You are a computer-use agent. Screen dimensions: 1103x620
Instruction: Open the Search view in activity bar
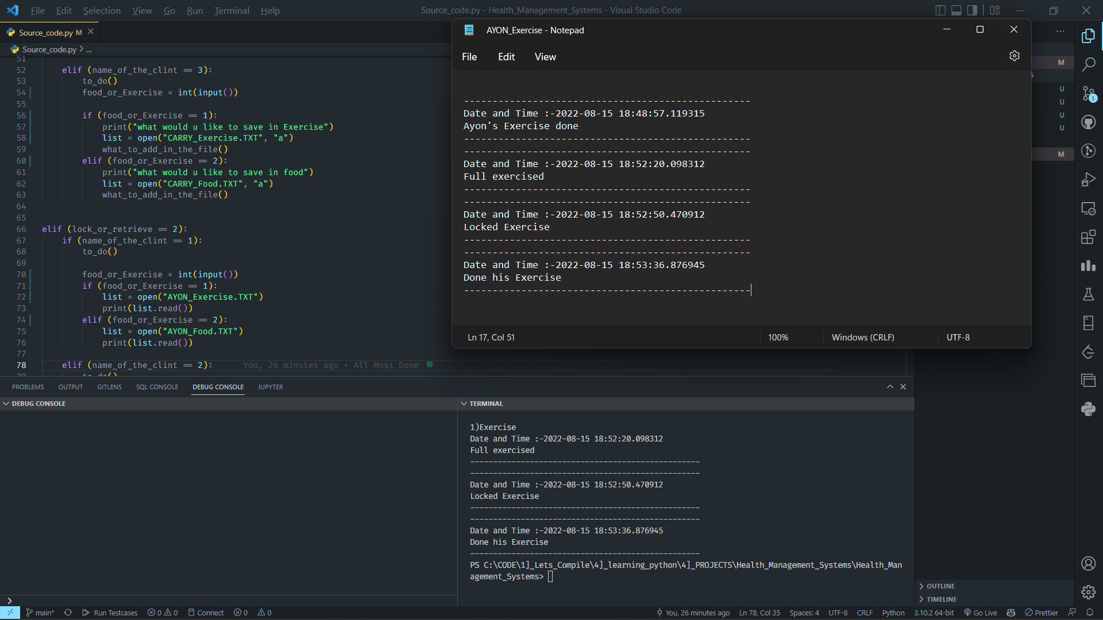(1088, 64)
